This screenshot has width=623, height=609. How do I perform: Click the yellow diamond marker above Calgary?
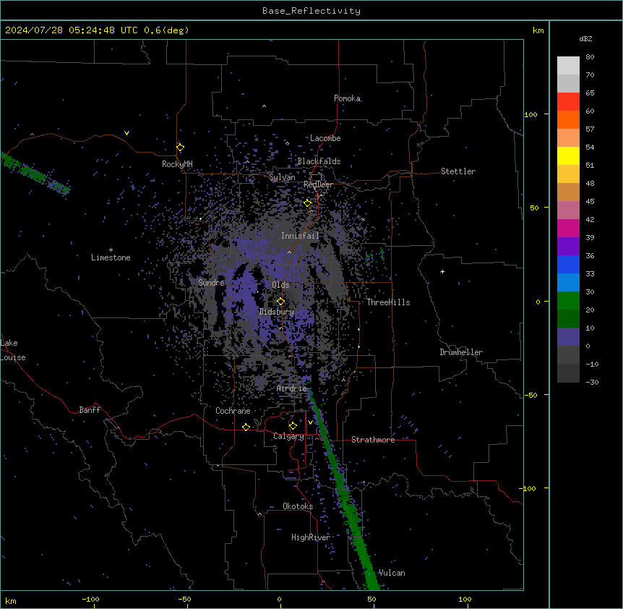point(293,426)
